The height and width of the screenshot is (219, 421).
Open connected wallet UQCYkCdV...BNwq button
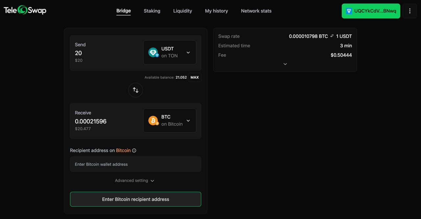(x=371, y=11)
